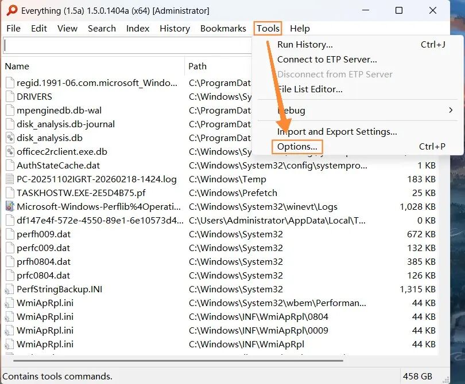This screenshot has width=465, height=384.
Task: Open the Search menu
Action: pos(102,29)
